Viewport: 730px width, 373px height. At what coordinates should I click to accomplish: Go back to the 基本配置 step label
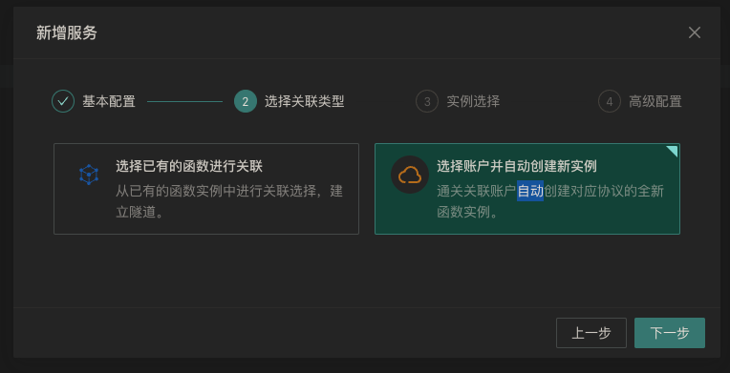[109, 101]
